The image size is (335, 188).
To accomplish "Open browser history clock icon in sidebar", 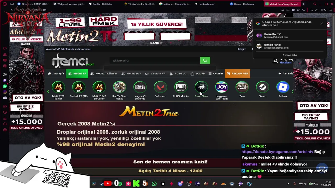I will 5,112.
